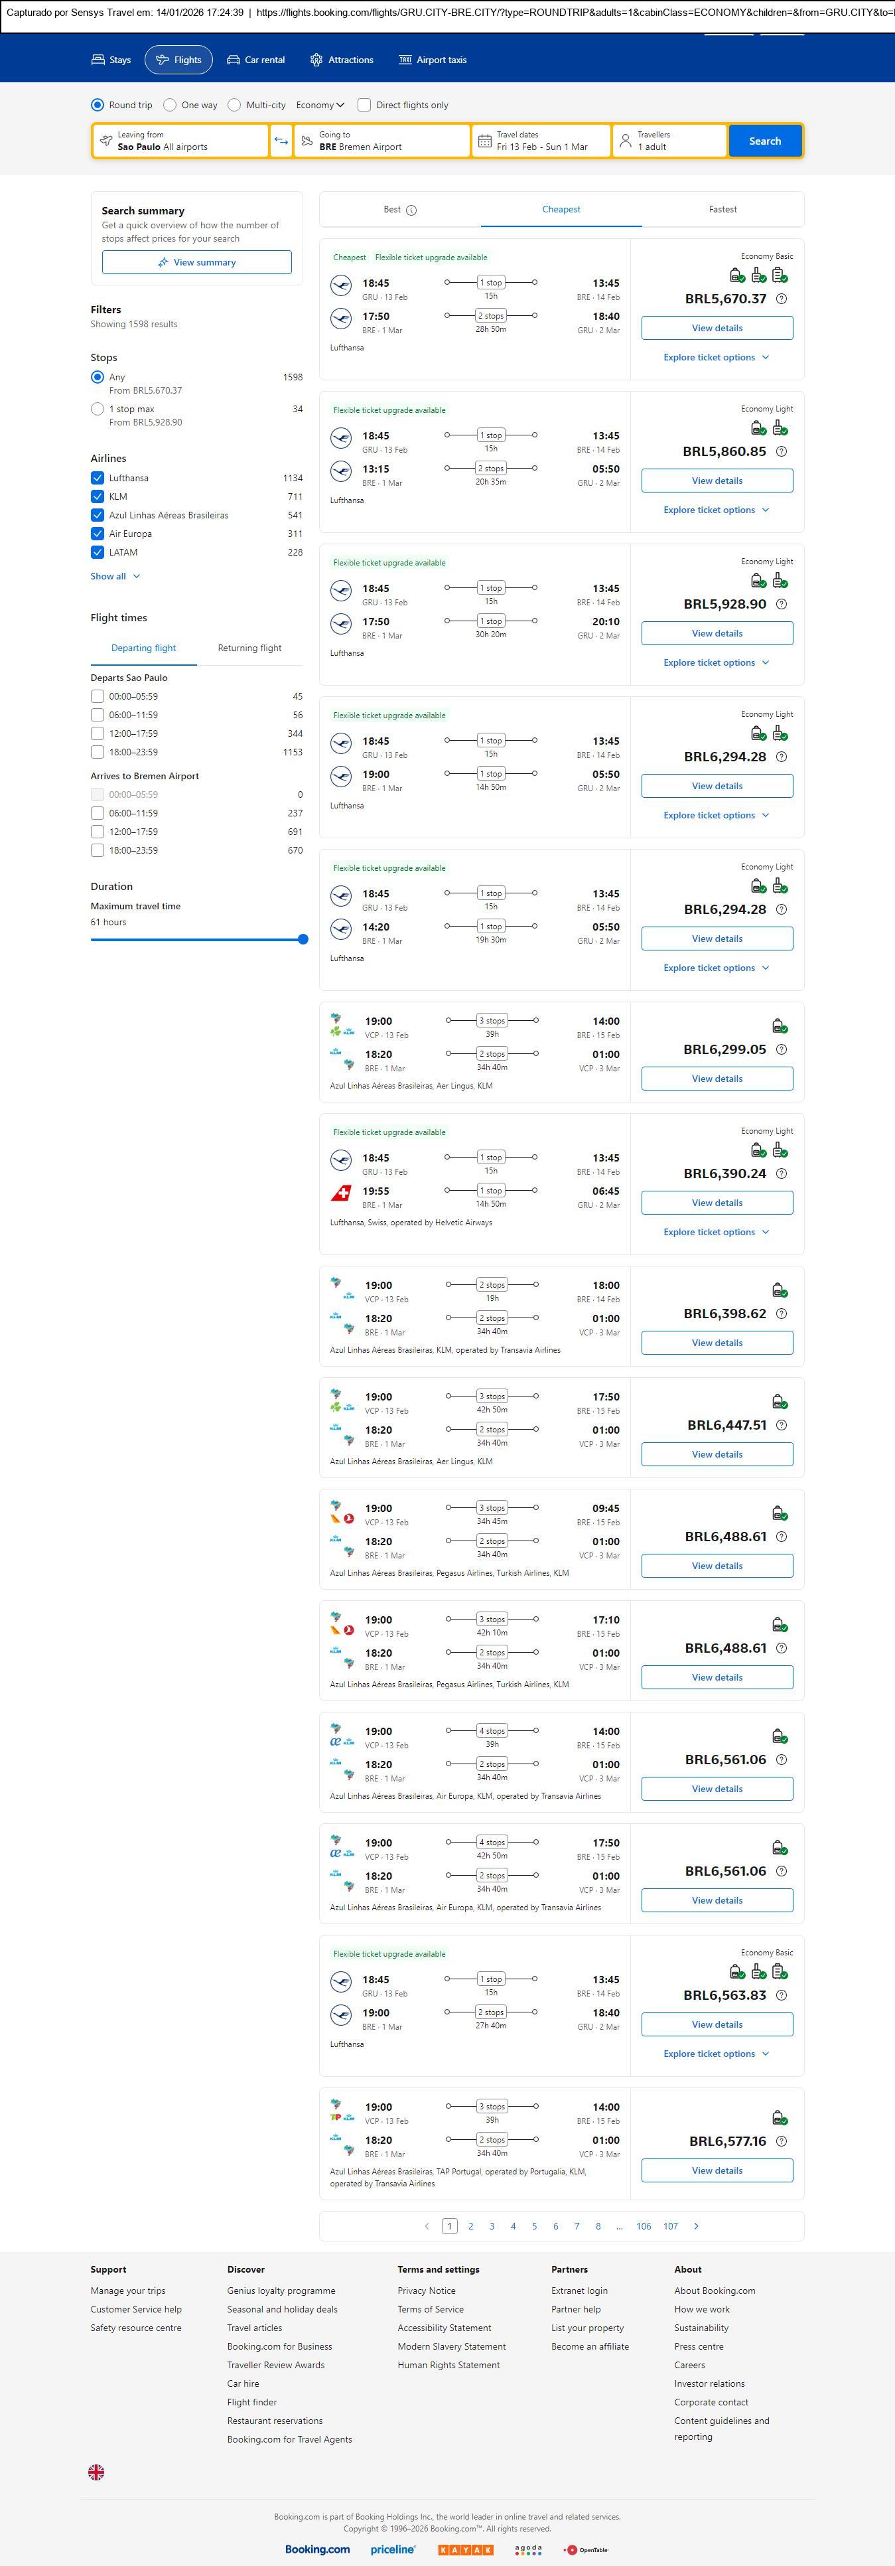Screen dimensions: 895x2566
Task: Click View summary button in Search summary
Action: [x=196, y=262]
